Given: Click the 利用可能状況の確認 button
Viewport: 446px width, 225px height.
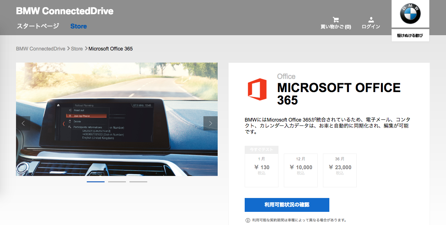Looking at the screenshot, I should (x=287, y=205).
